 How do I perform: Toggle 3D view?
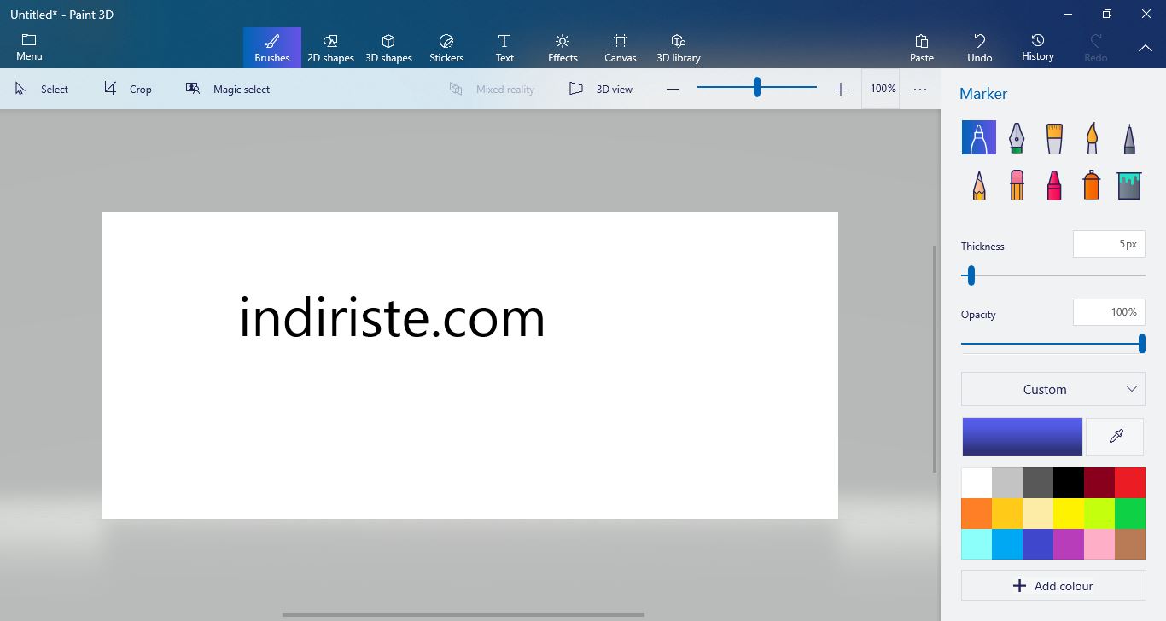click(601, 89)
